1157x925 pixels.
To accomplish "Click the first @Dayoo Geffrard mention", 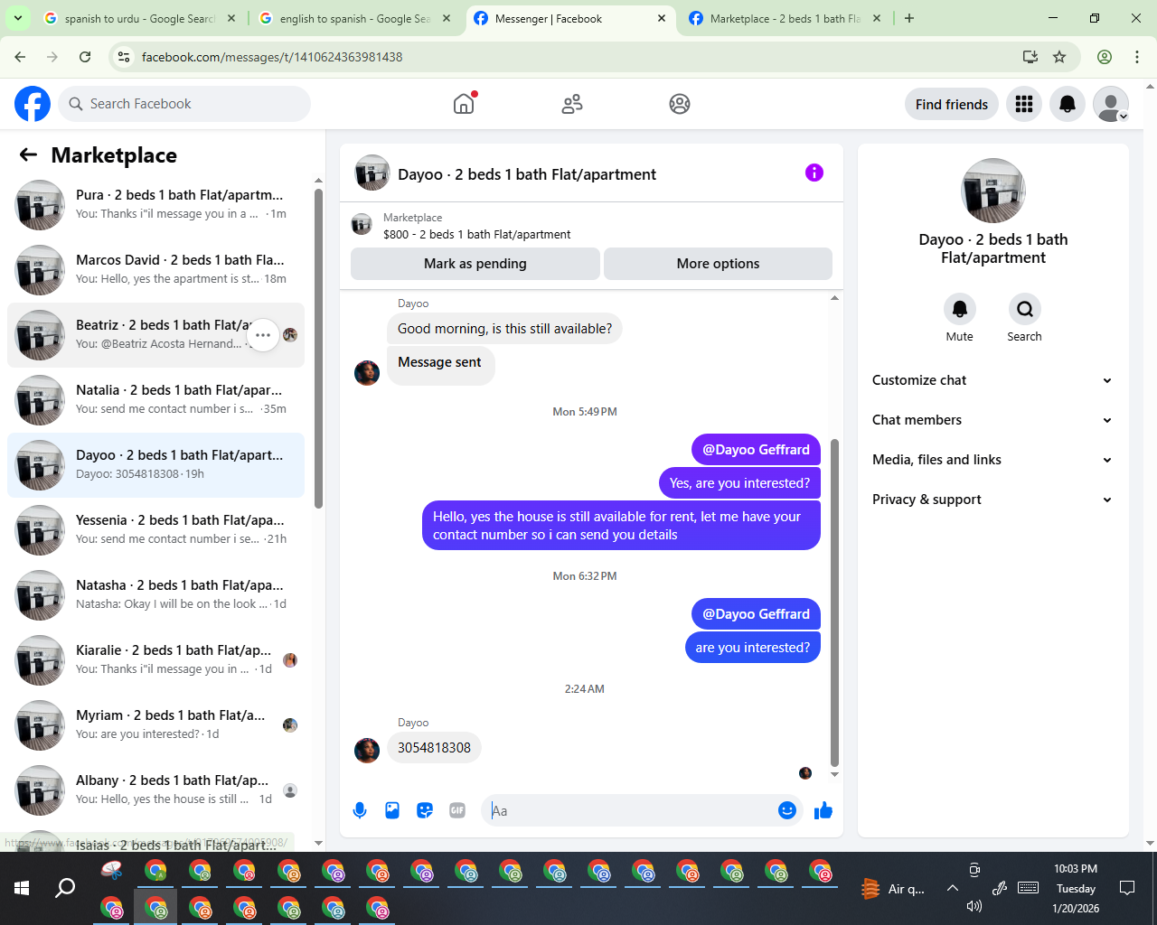I will click(756, 450).
